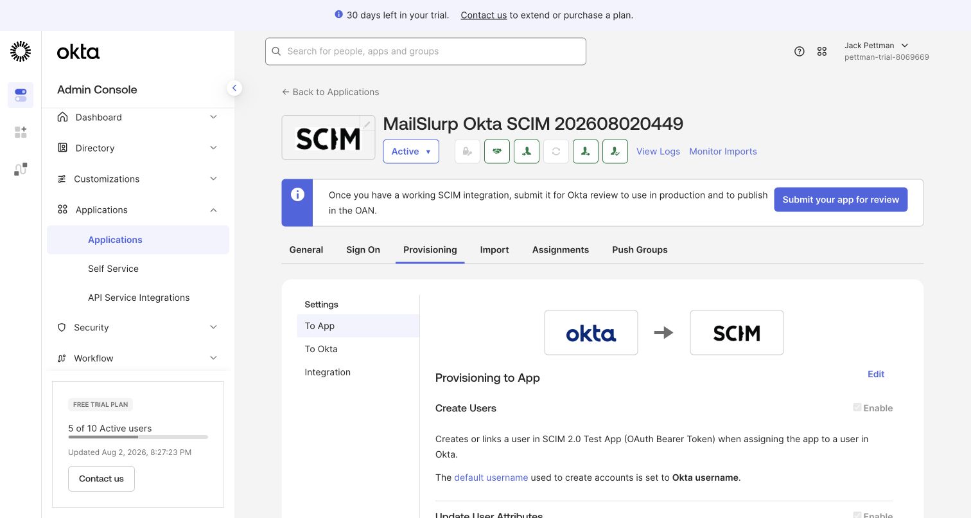Open API Service Integrations in sidebar
Screen dimensions: 971x518
(138, 298)
